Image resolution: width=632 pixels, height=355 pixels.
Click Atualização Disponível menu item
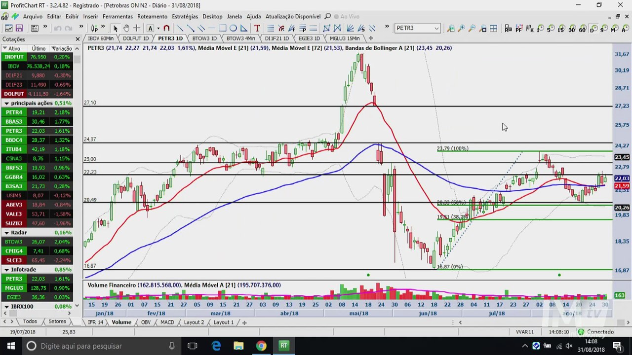tap(293, 16)
